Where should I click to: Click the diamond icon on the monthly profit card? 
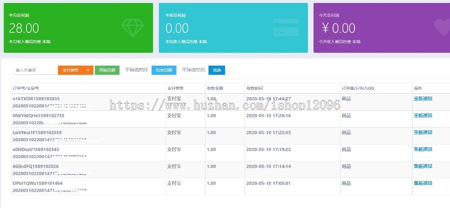pos(132,28)
